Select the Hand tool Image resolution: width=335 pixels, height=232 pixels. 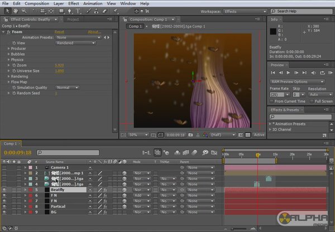[15, 11]
